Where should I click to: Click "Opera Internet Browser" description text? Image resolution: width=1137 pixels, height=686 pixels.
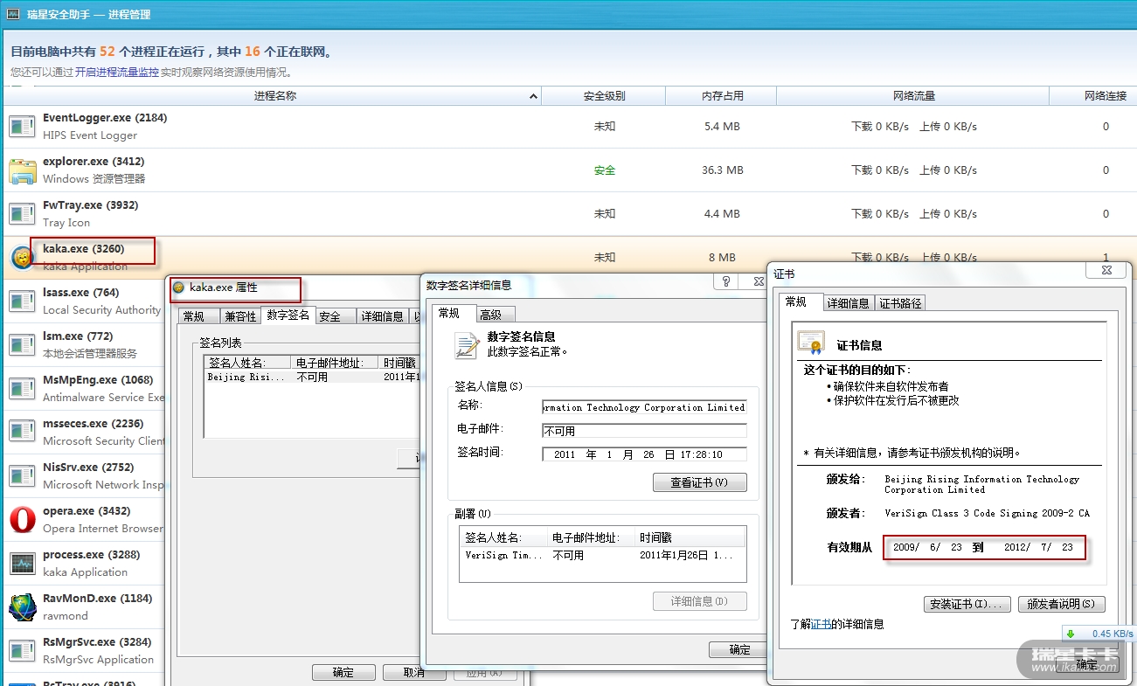103,529
